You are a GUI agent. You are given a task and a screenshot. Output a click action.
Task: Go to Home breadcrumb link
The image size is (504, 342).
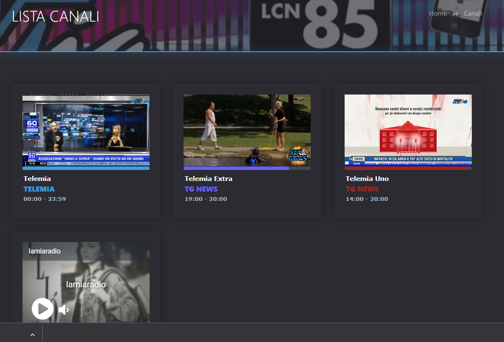pyautogui.click(x=438, y=14)
